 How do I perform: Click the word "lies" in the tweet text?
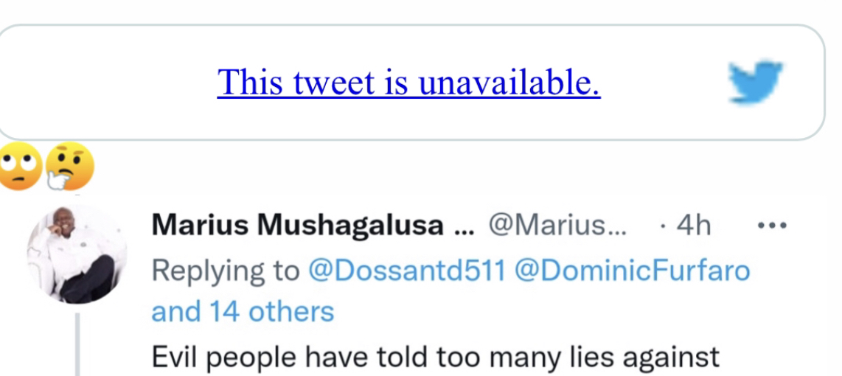tap(594, 357)
